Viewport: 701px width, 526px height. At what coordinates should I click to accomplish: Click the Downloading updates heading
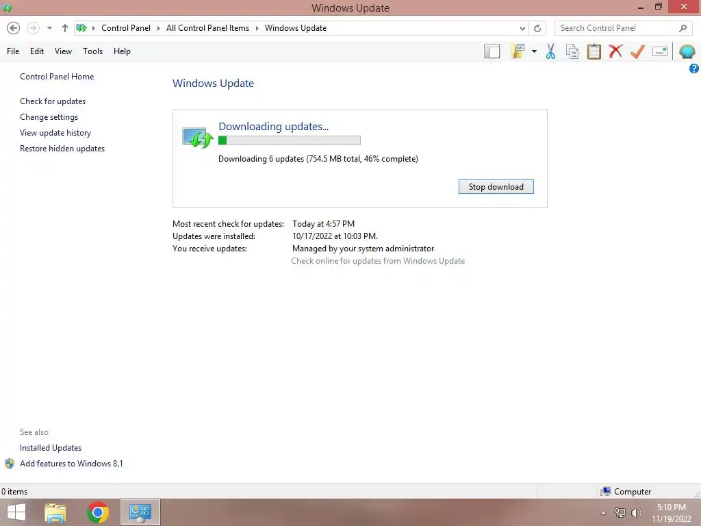click(273, 127)
